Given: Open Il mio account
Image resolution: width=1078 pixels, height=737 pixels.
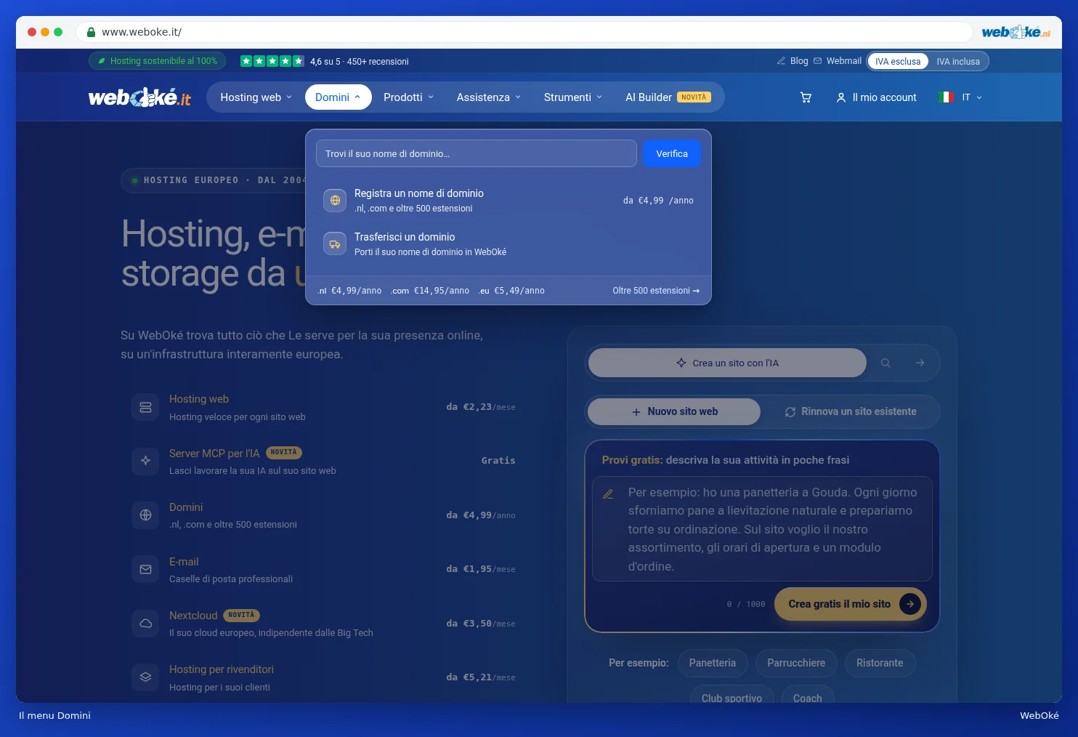Looking at the screenshot, I should pyautogui.click(x=876, y=97).
